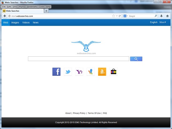
Task: Go back with the browser back arrow
Action: 5,16
